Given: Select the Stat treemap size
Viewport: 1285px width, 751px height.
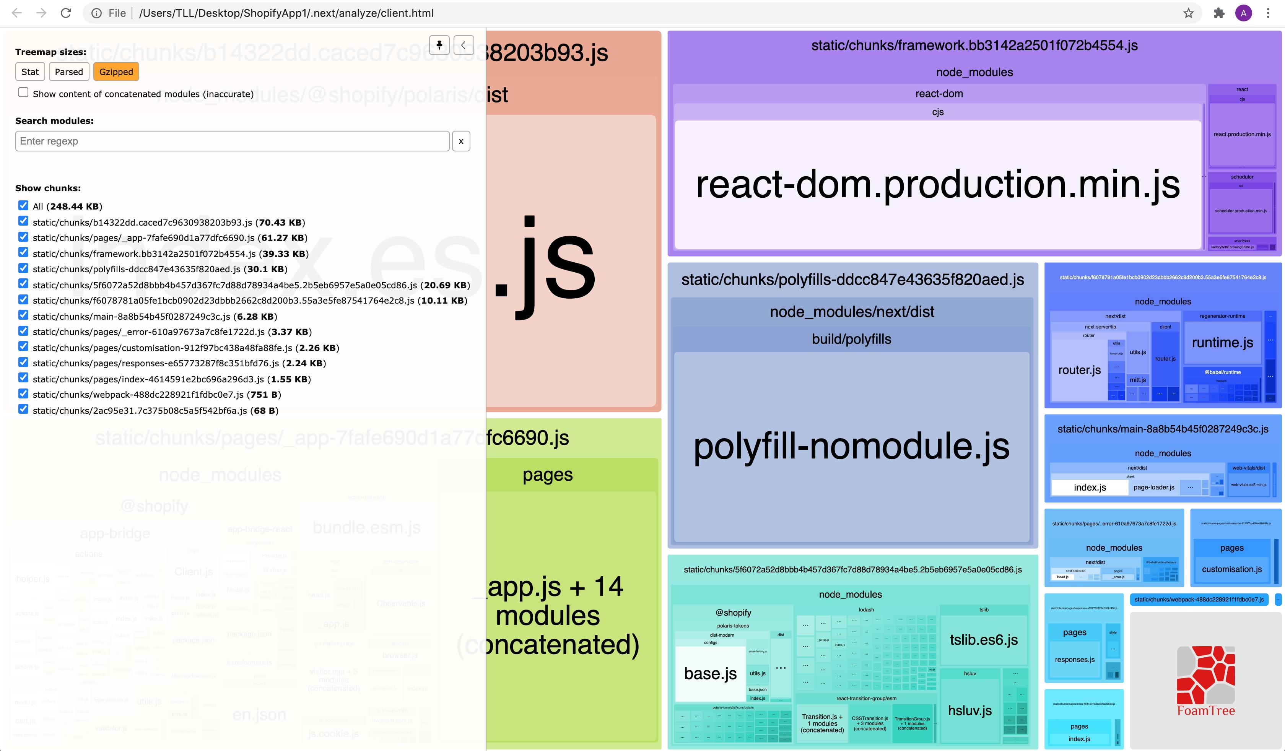Looking at the screenshot, I should click(30, 72).
